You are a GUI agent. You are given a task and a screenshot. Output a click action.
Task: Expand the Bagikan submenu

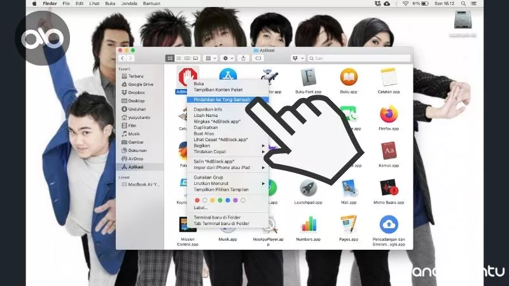[x=228, y=146]
